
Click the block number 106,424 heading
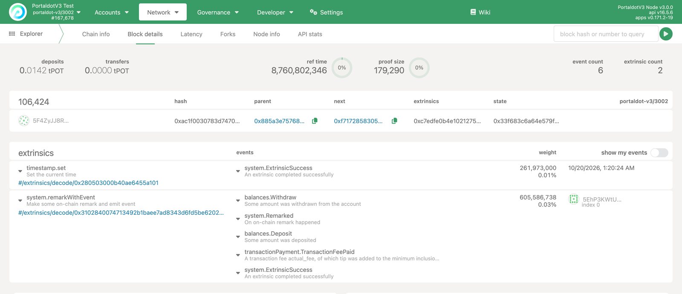click(x=34, y=102)
